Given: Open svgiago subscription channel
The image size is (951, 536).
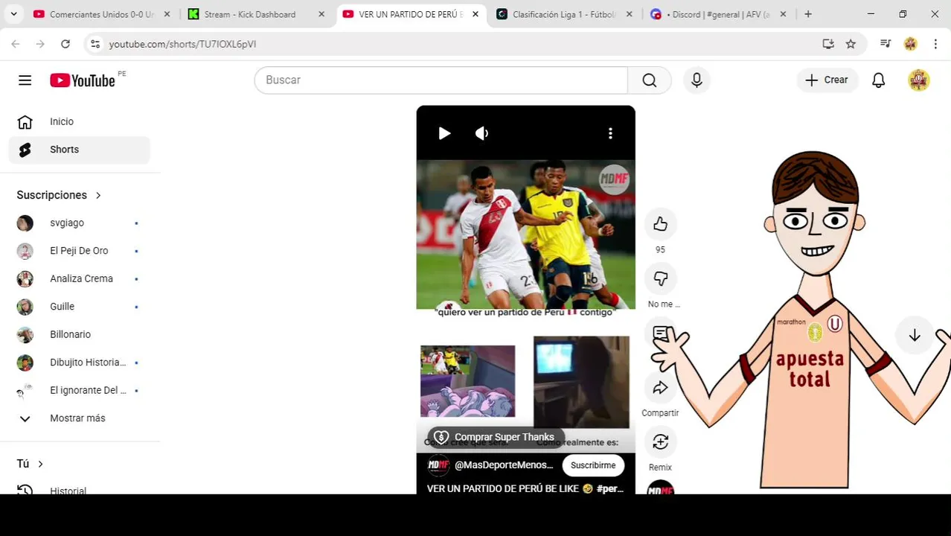Looking at the screenshot, I should click(80, 223).
